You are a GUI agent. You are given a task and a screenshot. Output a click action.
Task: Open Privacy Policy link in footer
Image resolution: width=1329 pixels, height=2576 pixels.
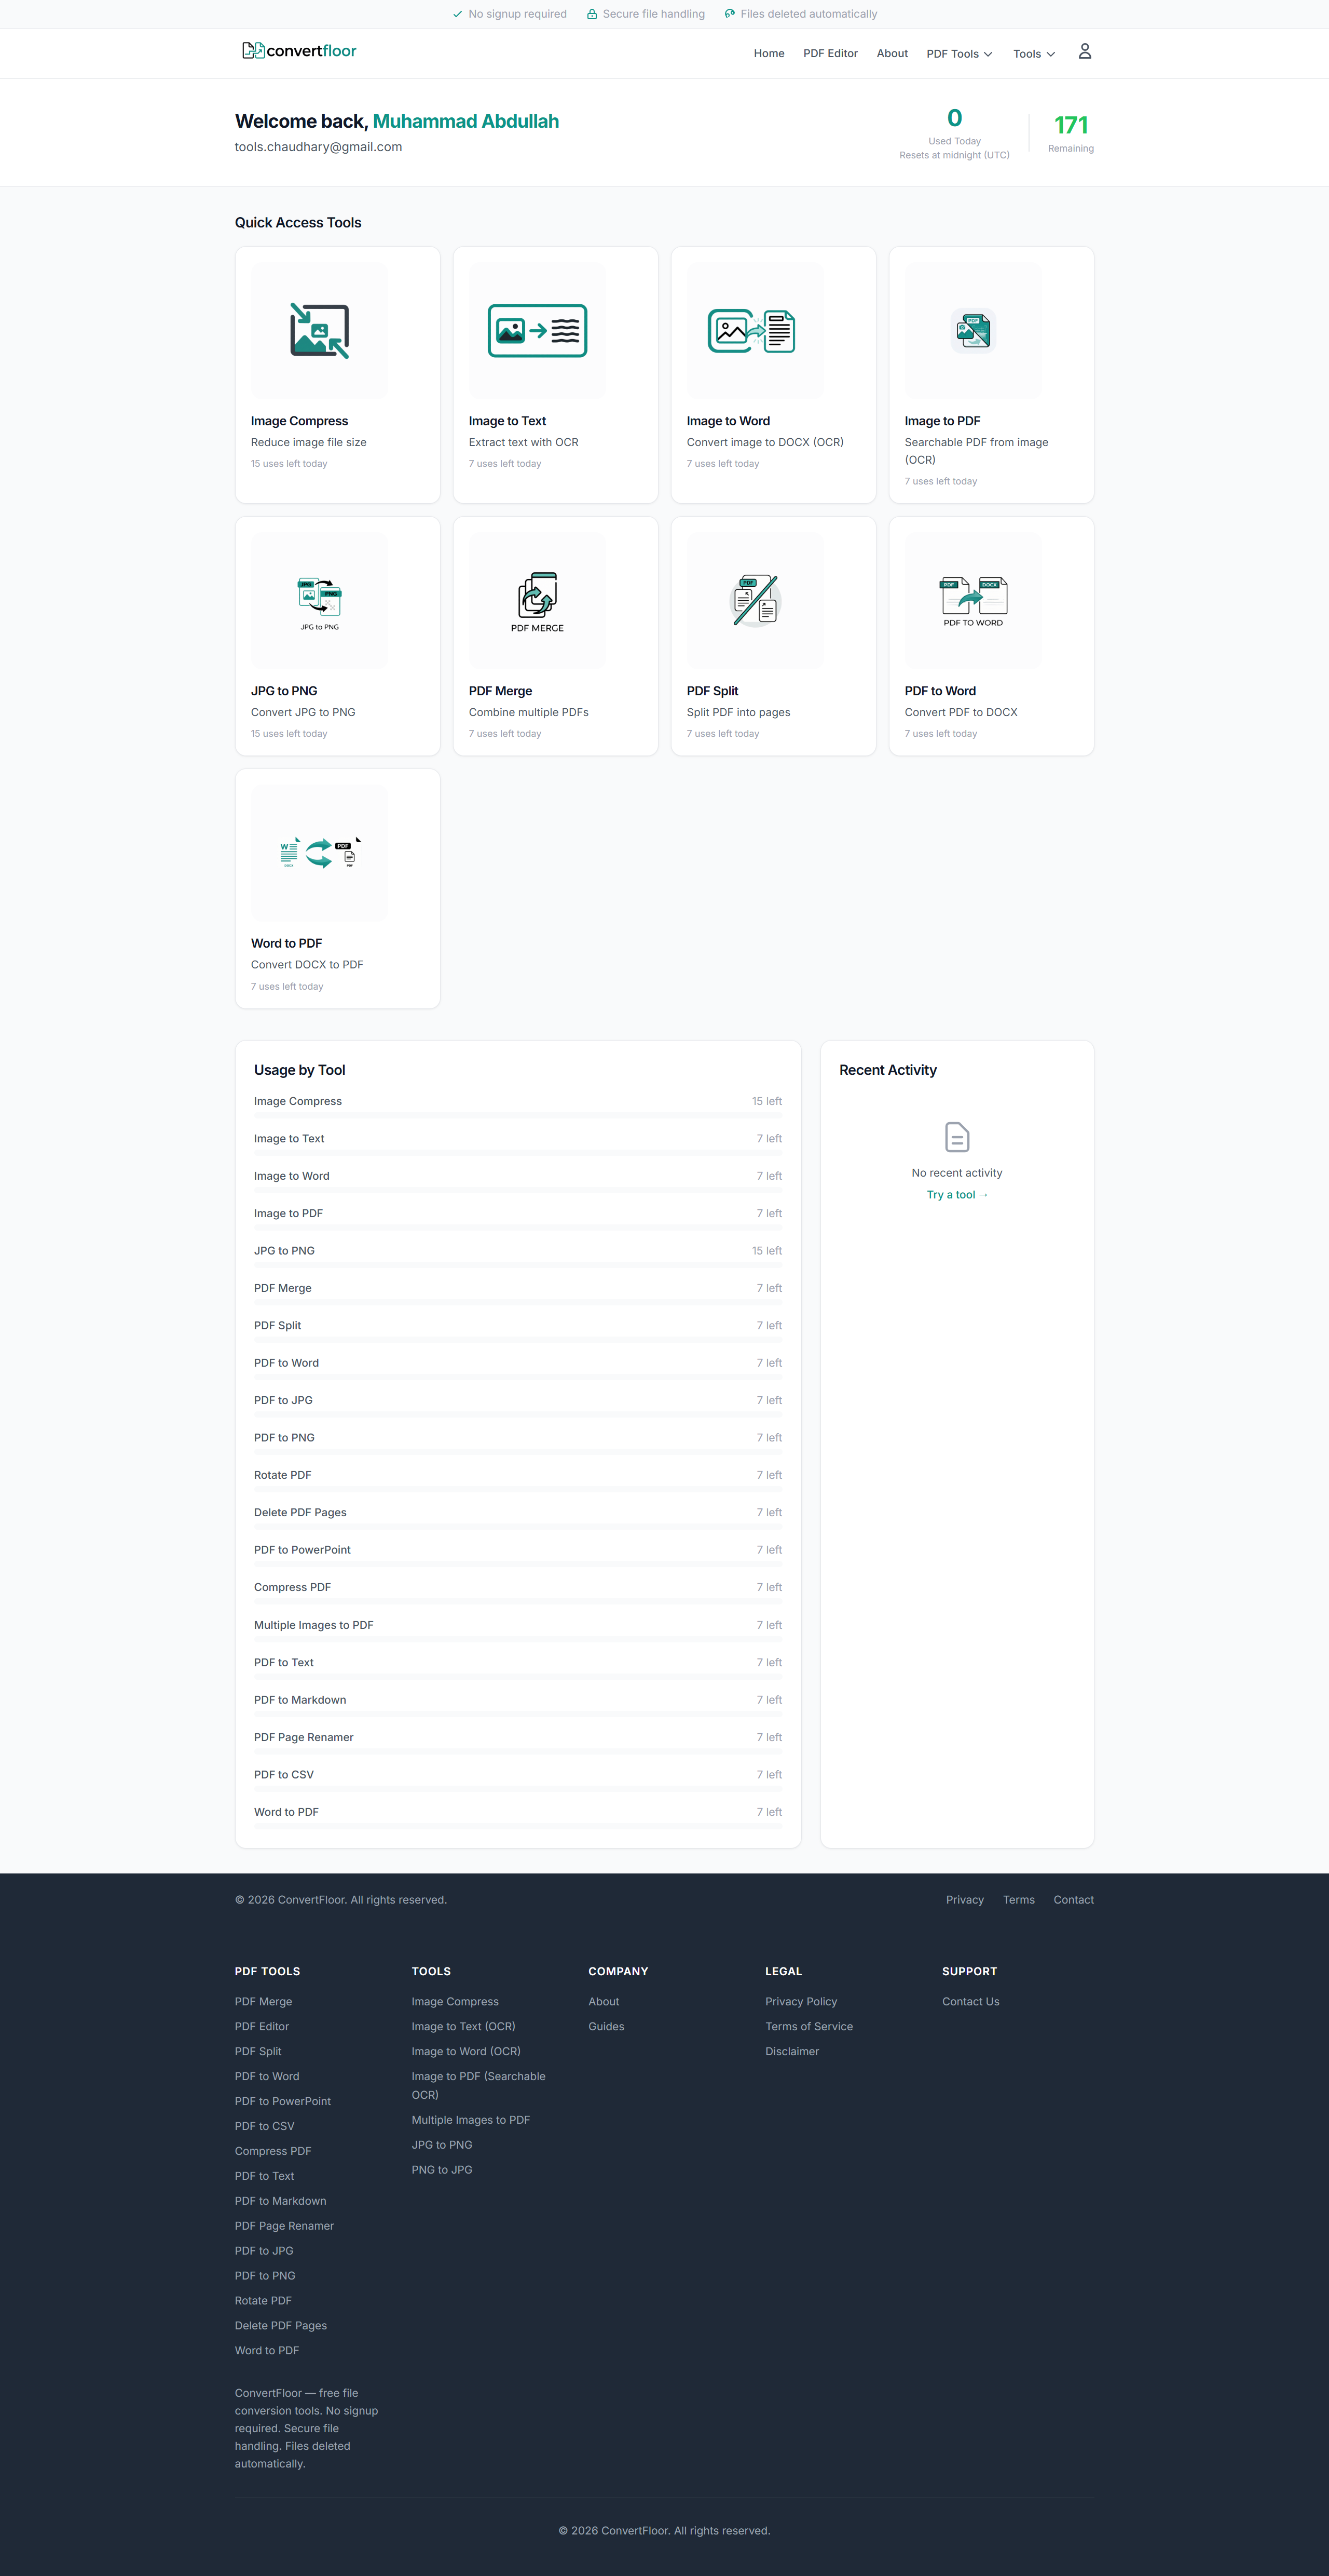coord(800,2001)
